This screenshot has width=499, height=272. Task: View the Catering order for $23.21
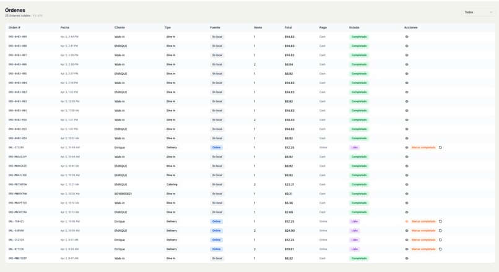click(407, 184)
